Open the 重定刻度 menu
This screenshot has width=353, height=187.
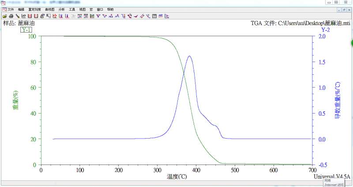pos(34,9)
